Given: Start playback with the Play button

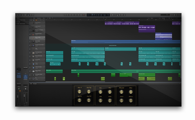Looking at the screenshot, I should click(x=78, y=15).
